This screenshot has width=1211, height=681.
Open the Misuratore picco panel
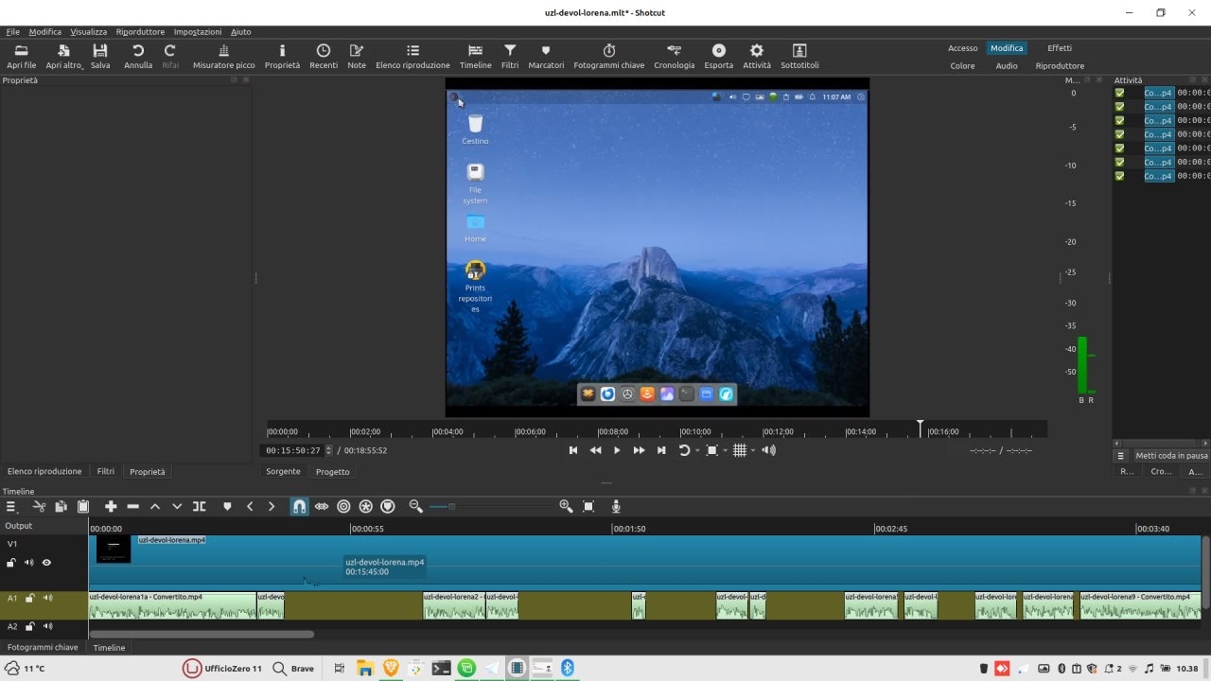pos(224,57)
